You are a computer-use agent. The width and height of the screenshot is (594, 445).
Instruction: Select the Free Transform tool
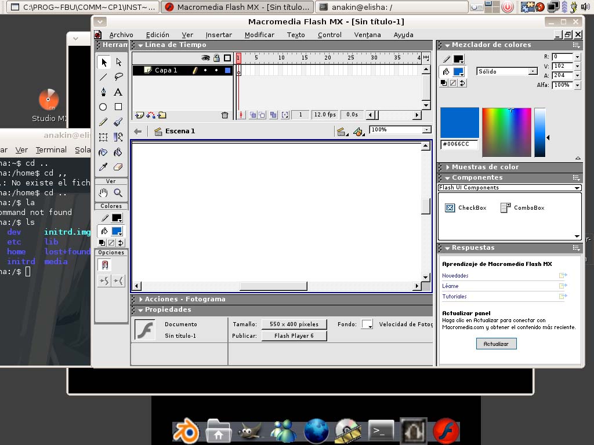pos(103,137)
